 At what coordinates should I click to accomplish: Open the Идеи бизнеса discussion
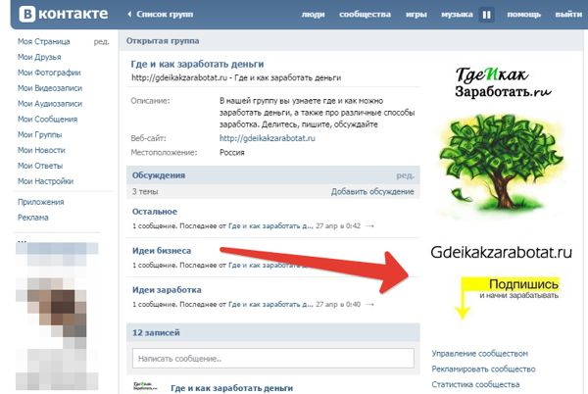pos(162,251)
